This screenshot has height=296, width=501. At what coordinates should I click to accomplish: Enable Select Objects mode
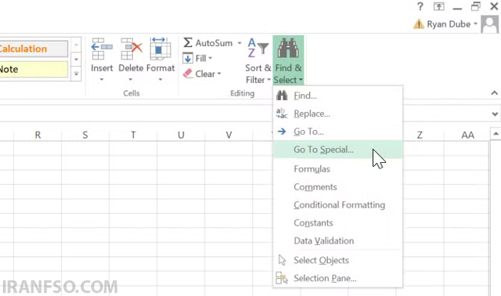(x=337, y=260)
